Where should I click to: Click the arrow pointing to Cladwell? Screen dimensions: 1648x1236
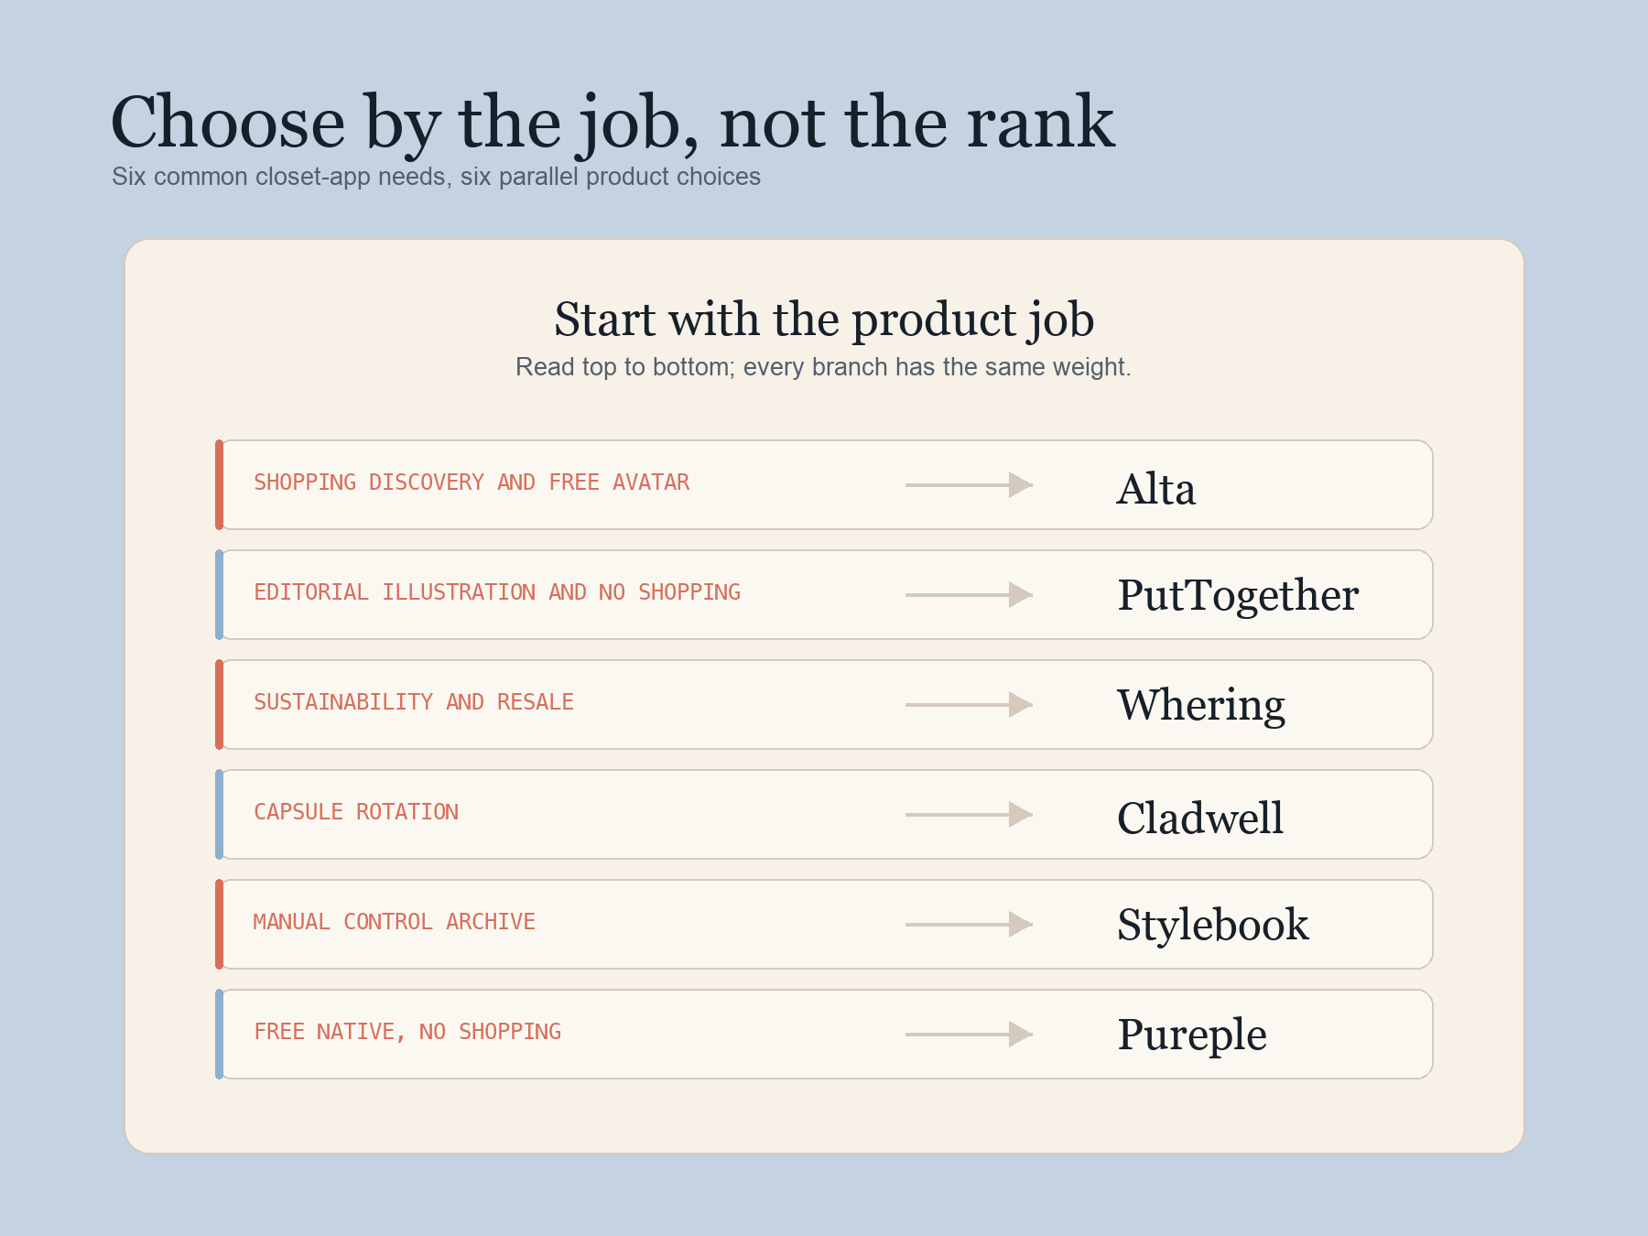[x=969, y=815]
